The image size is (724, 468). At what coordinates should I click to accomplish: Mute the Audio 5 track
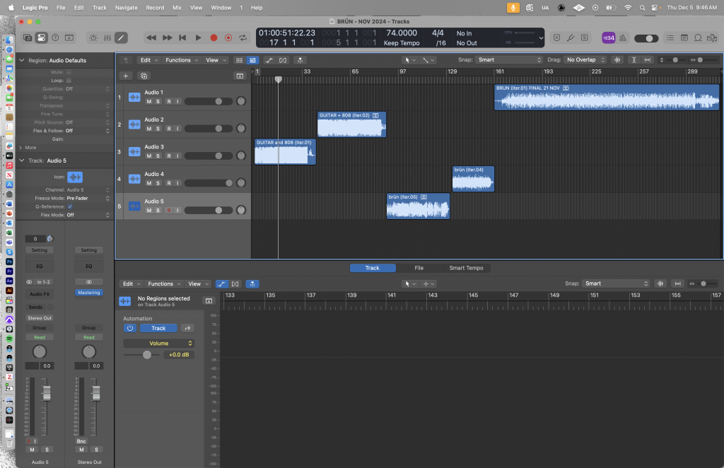coord(148,211)
